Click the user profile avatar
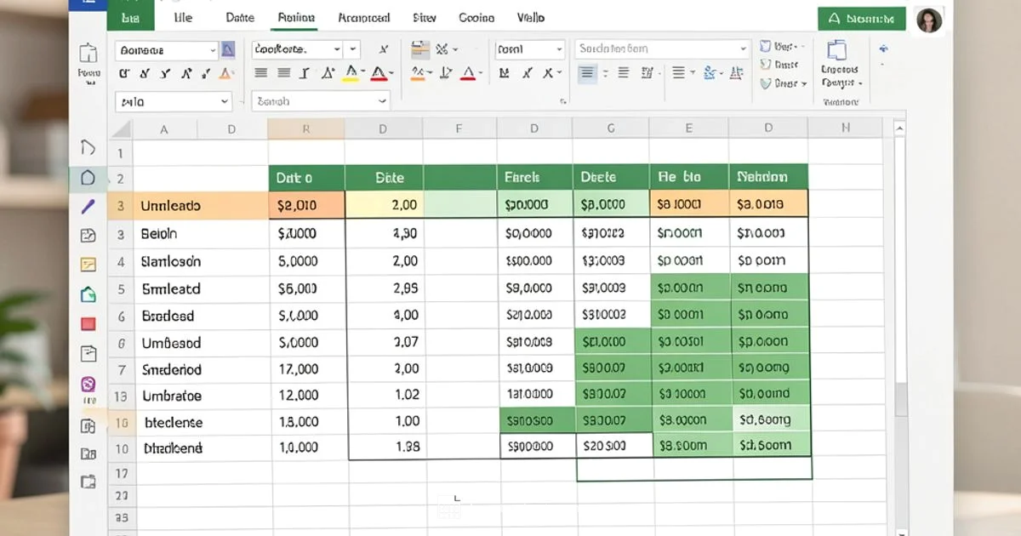Image resolution: width=1021 pixels, height=536 pixels. pos(929,20)
